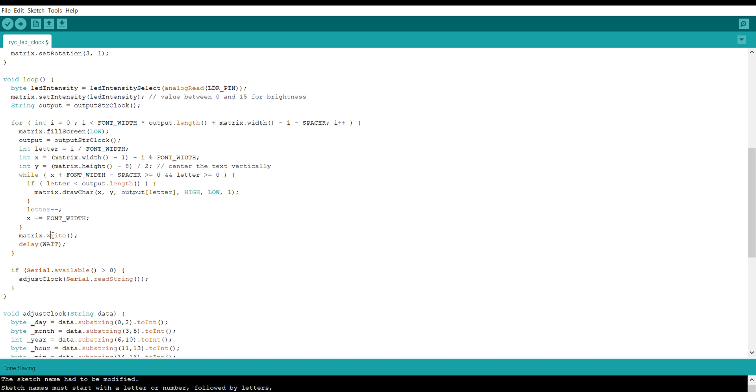Click the '// value between 0 and 15' comment
The width and height of the screenshot is (756, 392).
point(228,97)
